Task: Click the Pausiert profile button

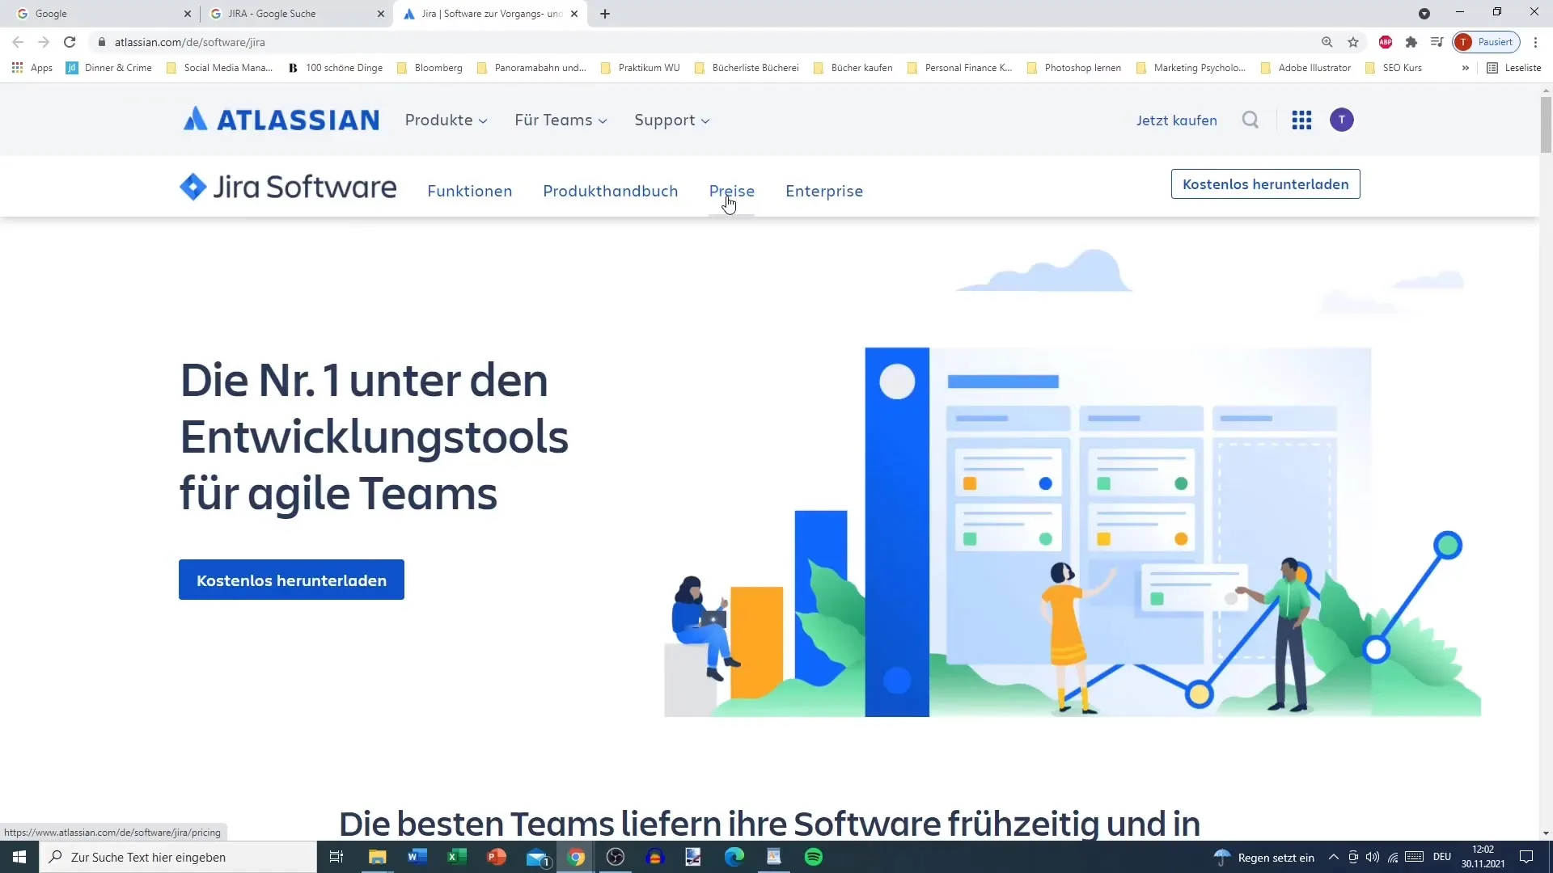Action: (x=1487, y=42)
